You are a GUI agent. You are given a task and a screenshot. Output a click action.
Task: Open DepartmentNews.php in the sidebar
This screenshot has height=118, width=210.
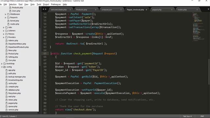17,44
